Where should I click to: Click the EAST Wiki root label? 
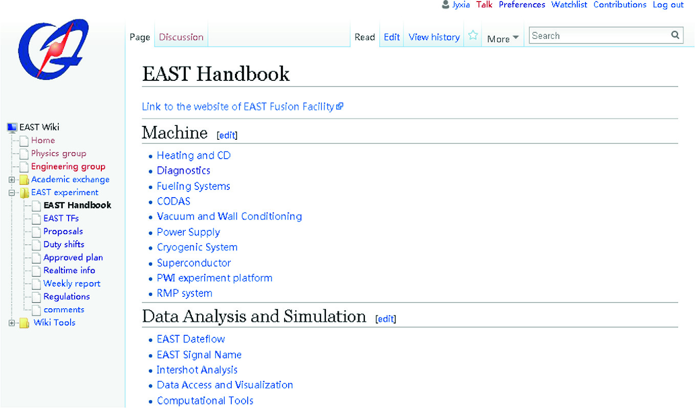tap(39, 127)
